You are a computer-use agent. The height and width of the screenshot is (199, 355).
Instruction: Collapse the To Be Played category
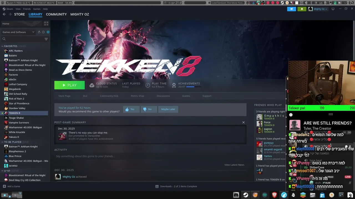click(x=2, y=142)
